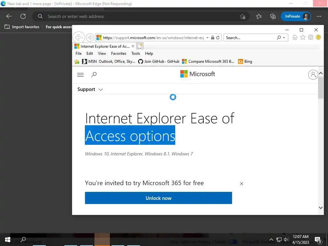Viewport: 328px width, 246px height.
Task: Close the Internet Explorer Ease of Access tab
Action: pyautogui.click(x=133, y=46)
